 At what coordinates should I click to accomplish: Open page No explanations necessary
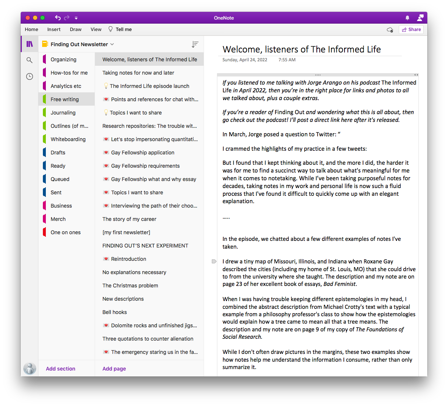tap(149, 272)
